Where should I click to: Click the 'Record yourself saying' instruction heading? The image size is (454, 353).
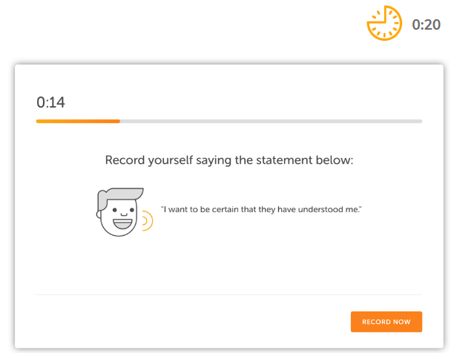click(228, 160)
